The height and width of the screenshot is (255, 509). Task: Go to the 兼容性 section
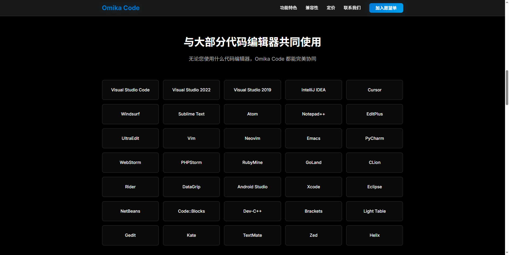312,8
